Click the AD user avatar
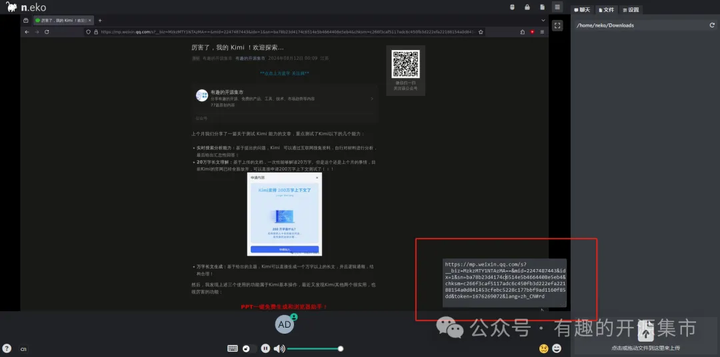The width and height of the screenshot is (720, 357). [x=284, y=324]
